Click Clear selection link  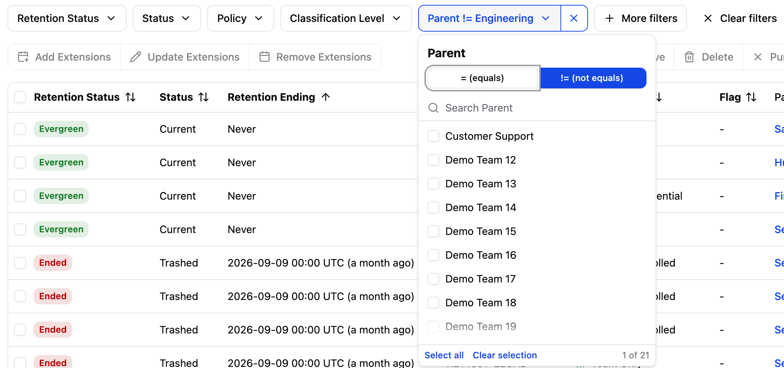click(x=505, y=355)
